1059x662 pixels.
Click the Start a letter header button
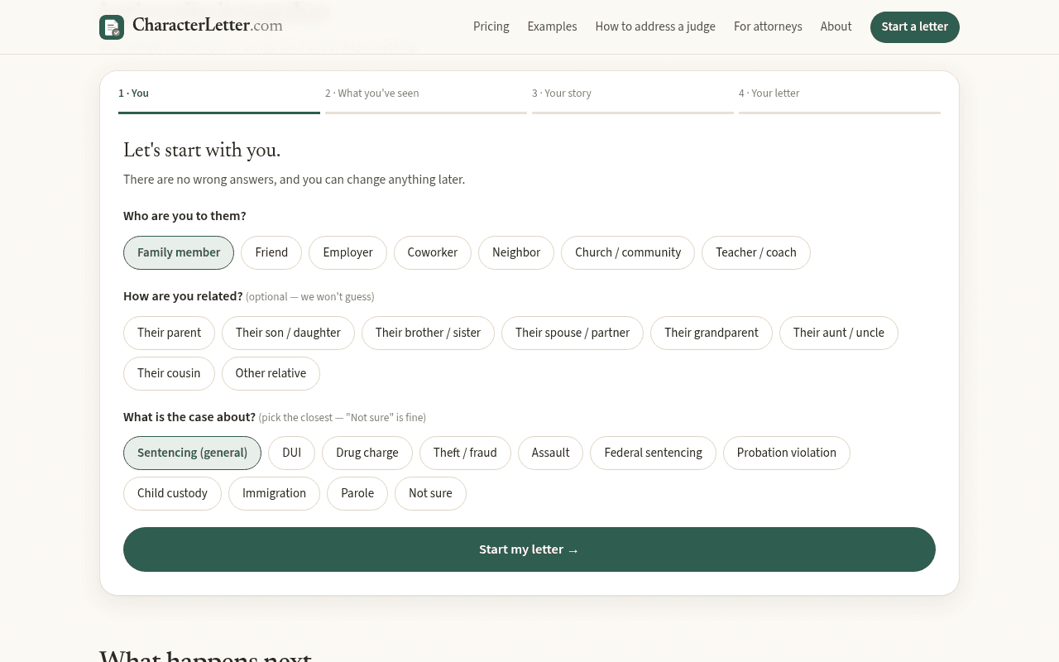[x=915, y=27]
